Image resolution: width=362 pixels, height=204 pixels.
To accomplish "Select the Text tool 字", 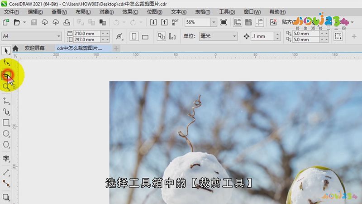I will pos(6,158).
